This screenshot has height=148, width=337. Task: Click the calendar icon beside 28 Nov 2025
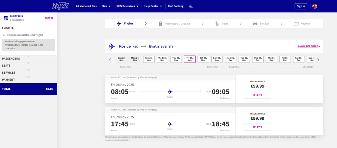6,18
